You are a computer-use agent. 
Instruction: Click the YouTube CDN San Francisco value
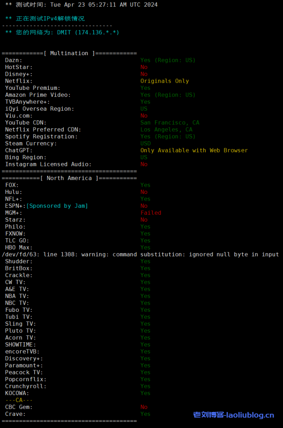coord(170,122)
